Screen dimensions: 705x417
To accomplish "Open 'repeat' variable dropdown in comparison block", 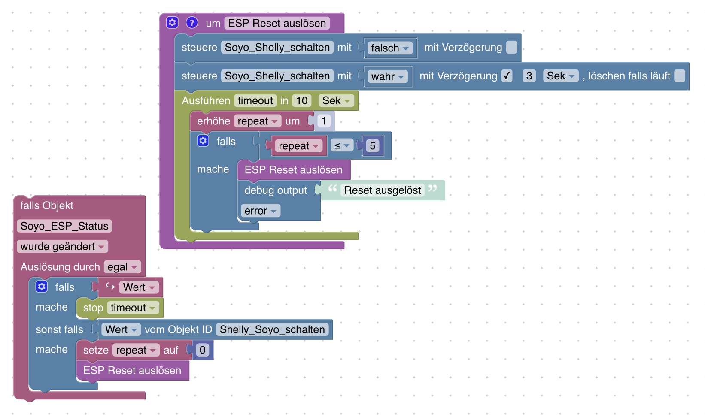I will coord(299,146).
